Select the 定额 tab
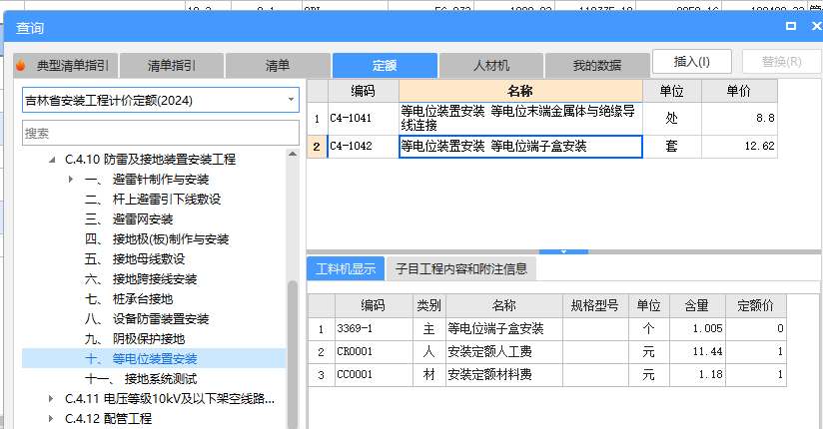Screen dimensions: 823x429 tap(385, 66)
